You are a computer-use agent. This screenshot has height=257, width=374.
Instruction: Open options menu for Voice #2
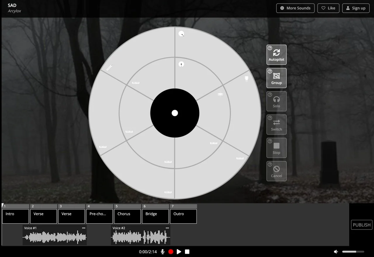[167, 228]
